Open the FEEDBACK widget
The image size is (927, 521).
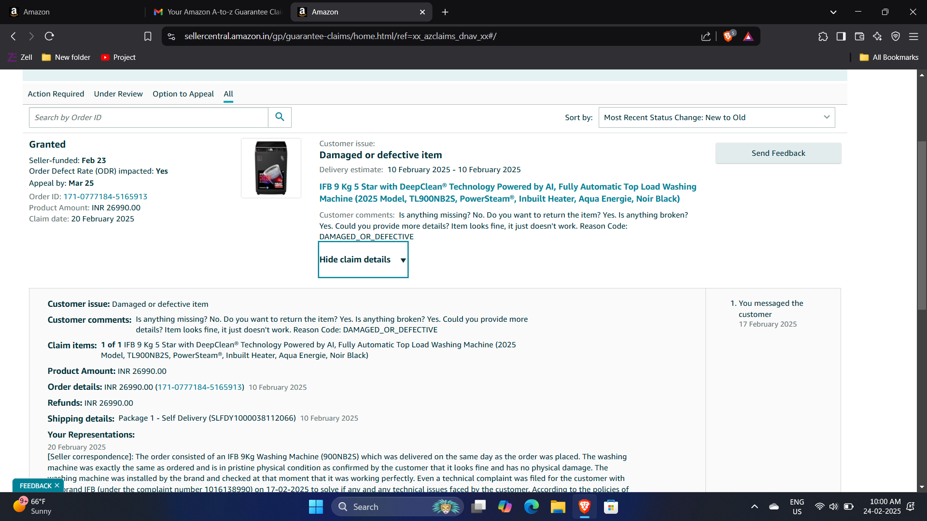coord(35,486)
